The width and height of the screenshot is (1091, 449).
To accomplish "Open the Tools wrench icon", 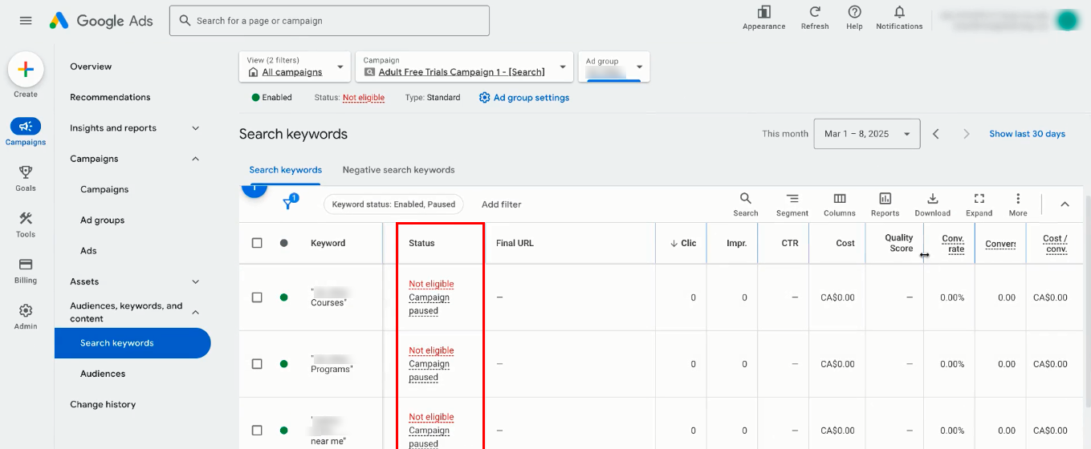I will click(26, 219).
